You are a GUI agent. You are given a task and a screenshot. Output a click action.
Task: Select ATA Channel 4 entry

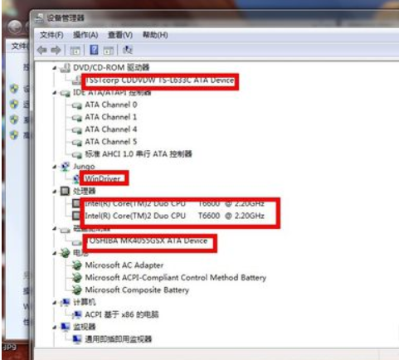(111, 129)
